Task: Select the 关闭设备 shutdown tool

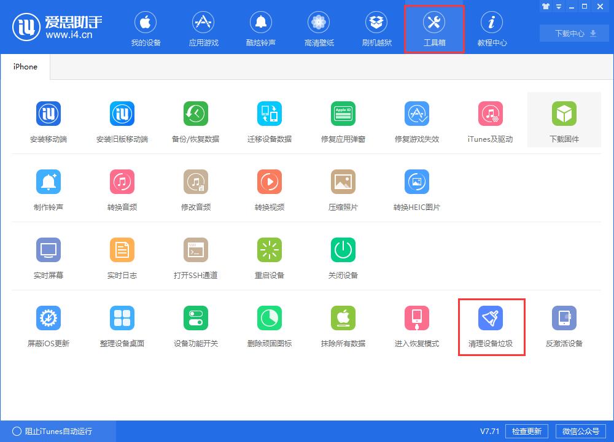Action: 343,256
